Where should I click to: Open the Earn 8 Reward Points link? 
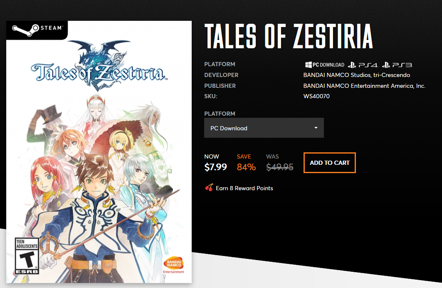point(244,188)
